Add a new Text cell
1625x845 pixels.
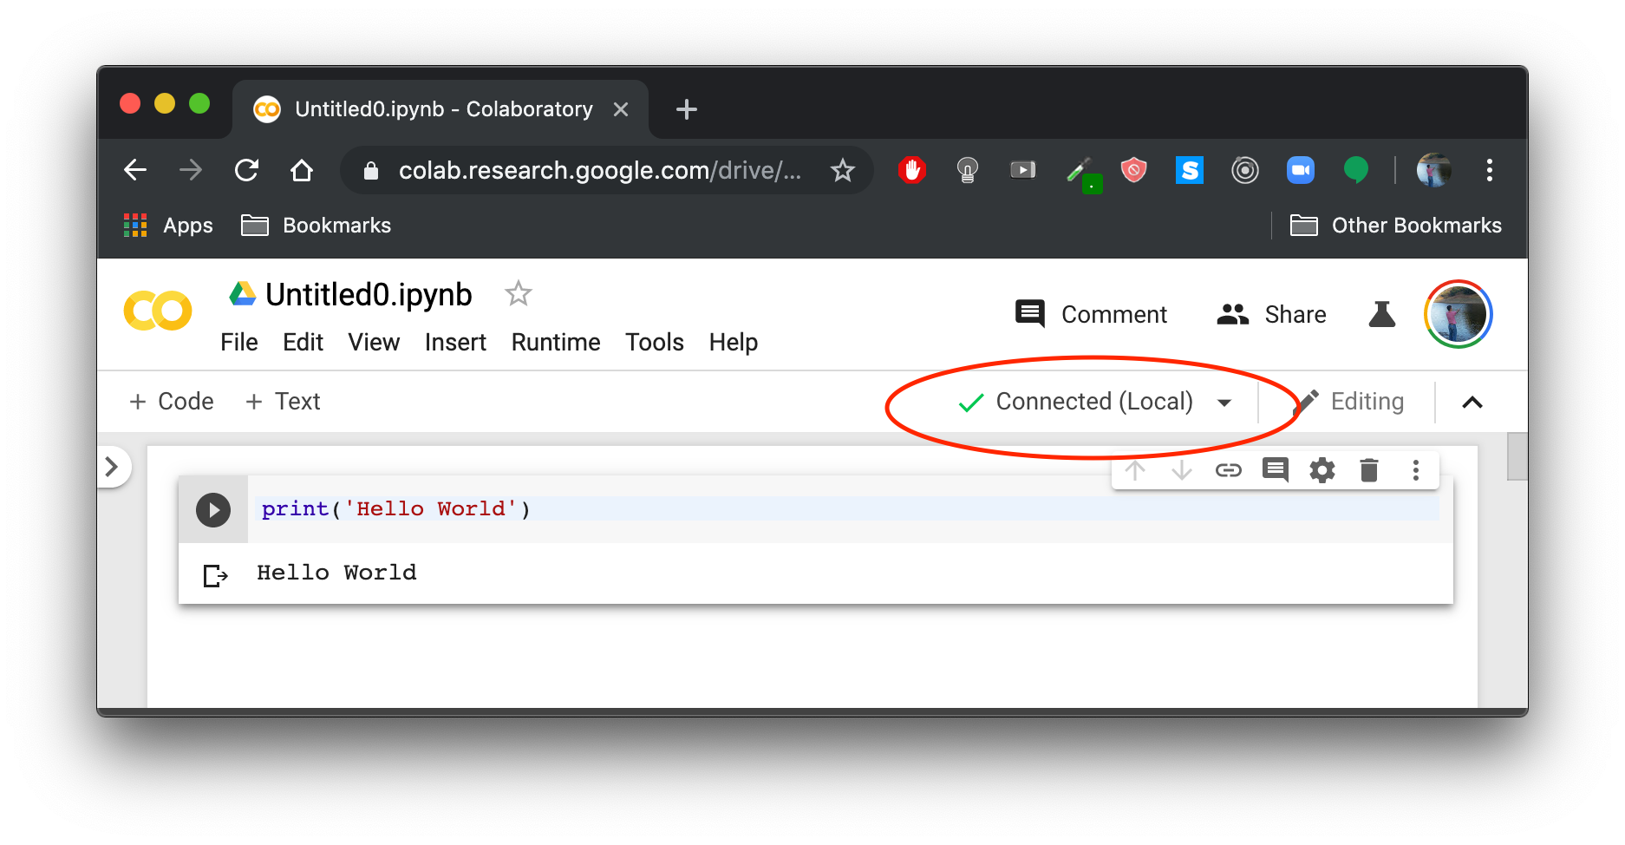[x=283, y=402]
